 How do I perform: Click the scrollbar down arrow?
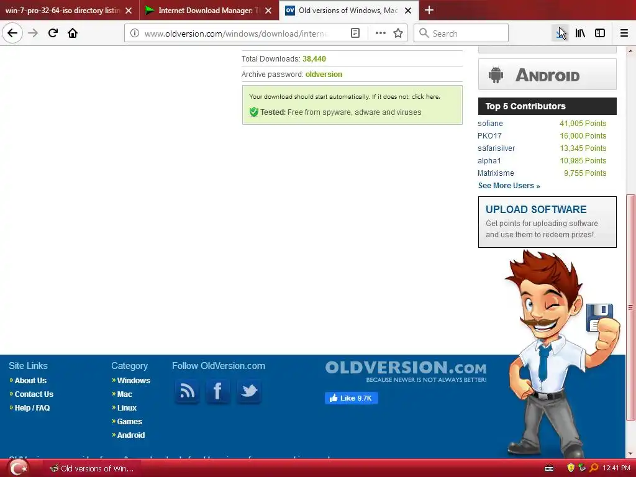coord(630,453)
